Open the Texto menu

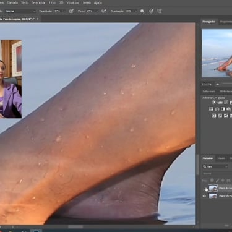pyautogui.click(x=25, y=3)
